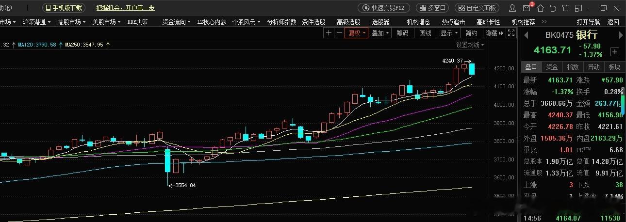Open the message inbox envelope icon
The width and height of the screenshot is (626, 222).
pos(527,8)
